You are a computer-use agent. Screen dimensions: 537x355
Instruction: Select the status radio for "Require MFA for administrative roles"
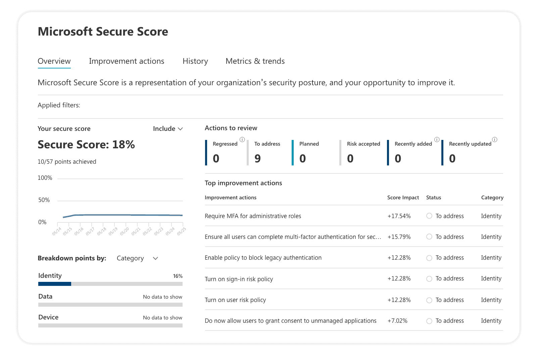click(429, 216)
